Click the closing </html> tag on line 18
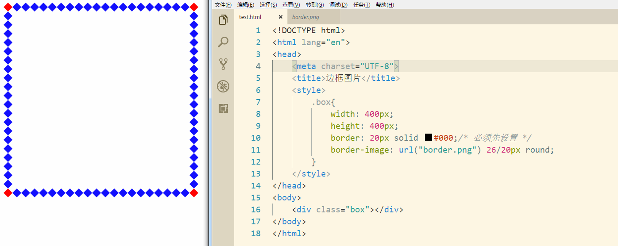 pyautogui.click(x=290, y=234)
